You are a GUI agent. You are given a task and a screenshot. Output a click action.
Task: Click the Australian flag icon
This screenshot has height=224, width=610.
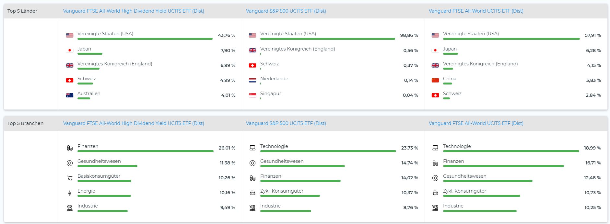tap(70, 95)
